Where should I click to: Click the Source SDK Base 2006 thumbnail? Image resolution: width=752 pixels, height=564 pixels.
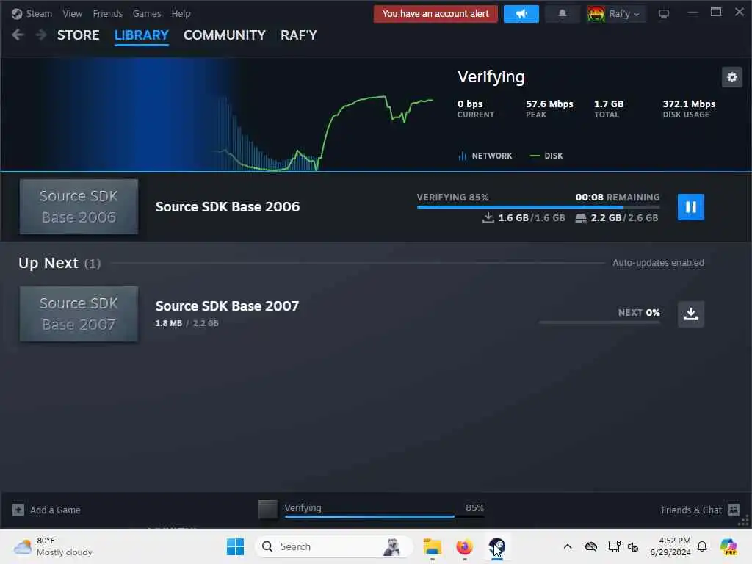pos(79,206)
